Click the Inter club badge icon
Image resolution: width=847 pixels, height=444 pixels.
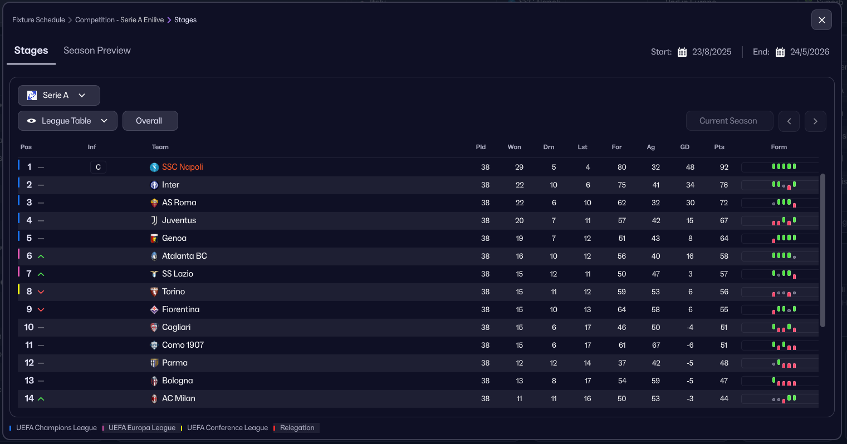click(154, 185)
